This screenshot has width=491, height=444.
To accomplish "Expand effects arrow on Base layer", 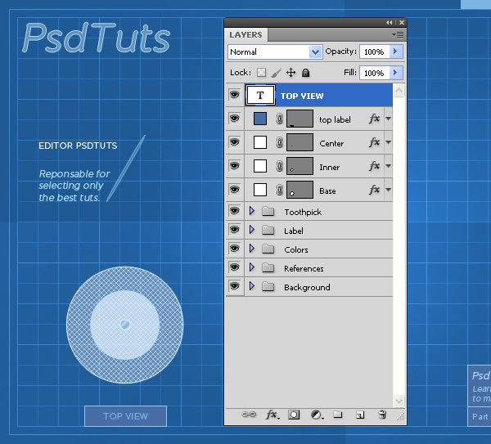I will pos(388,190).
